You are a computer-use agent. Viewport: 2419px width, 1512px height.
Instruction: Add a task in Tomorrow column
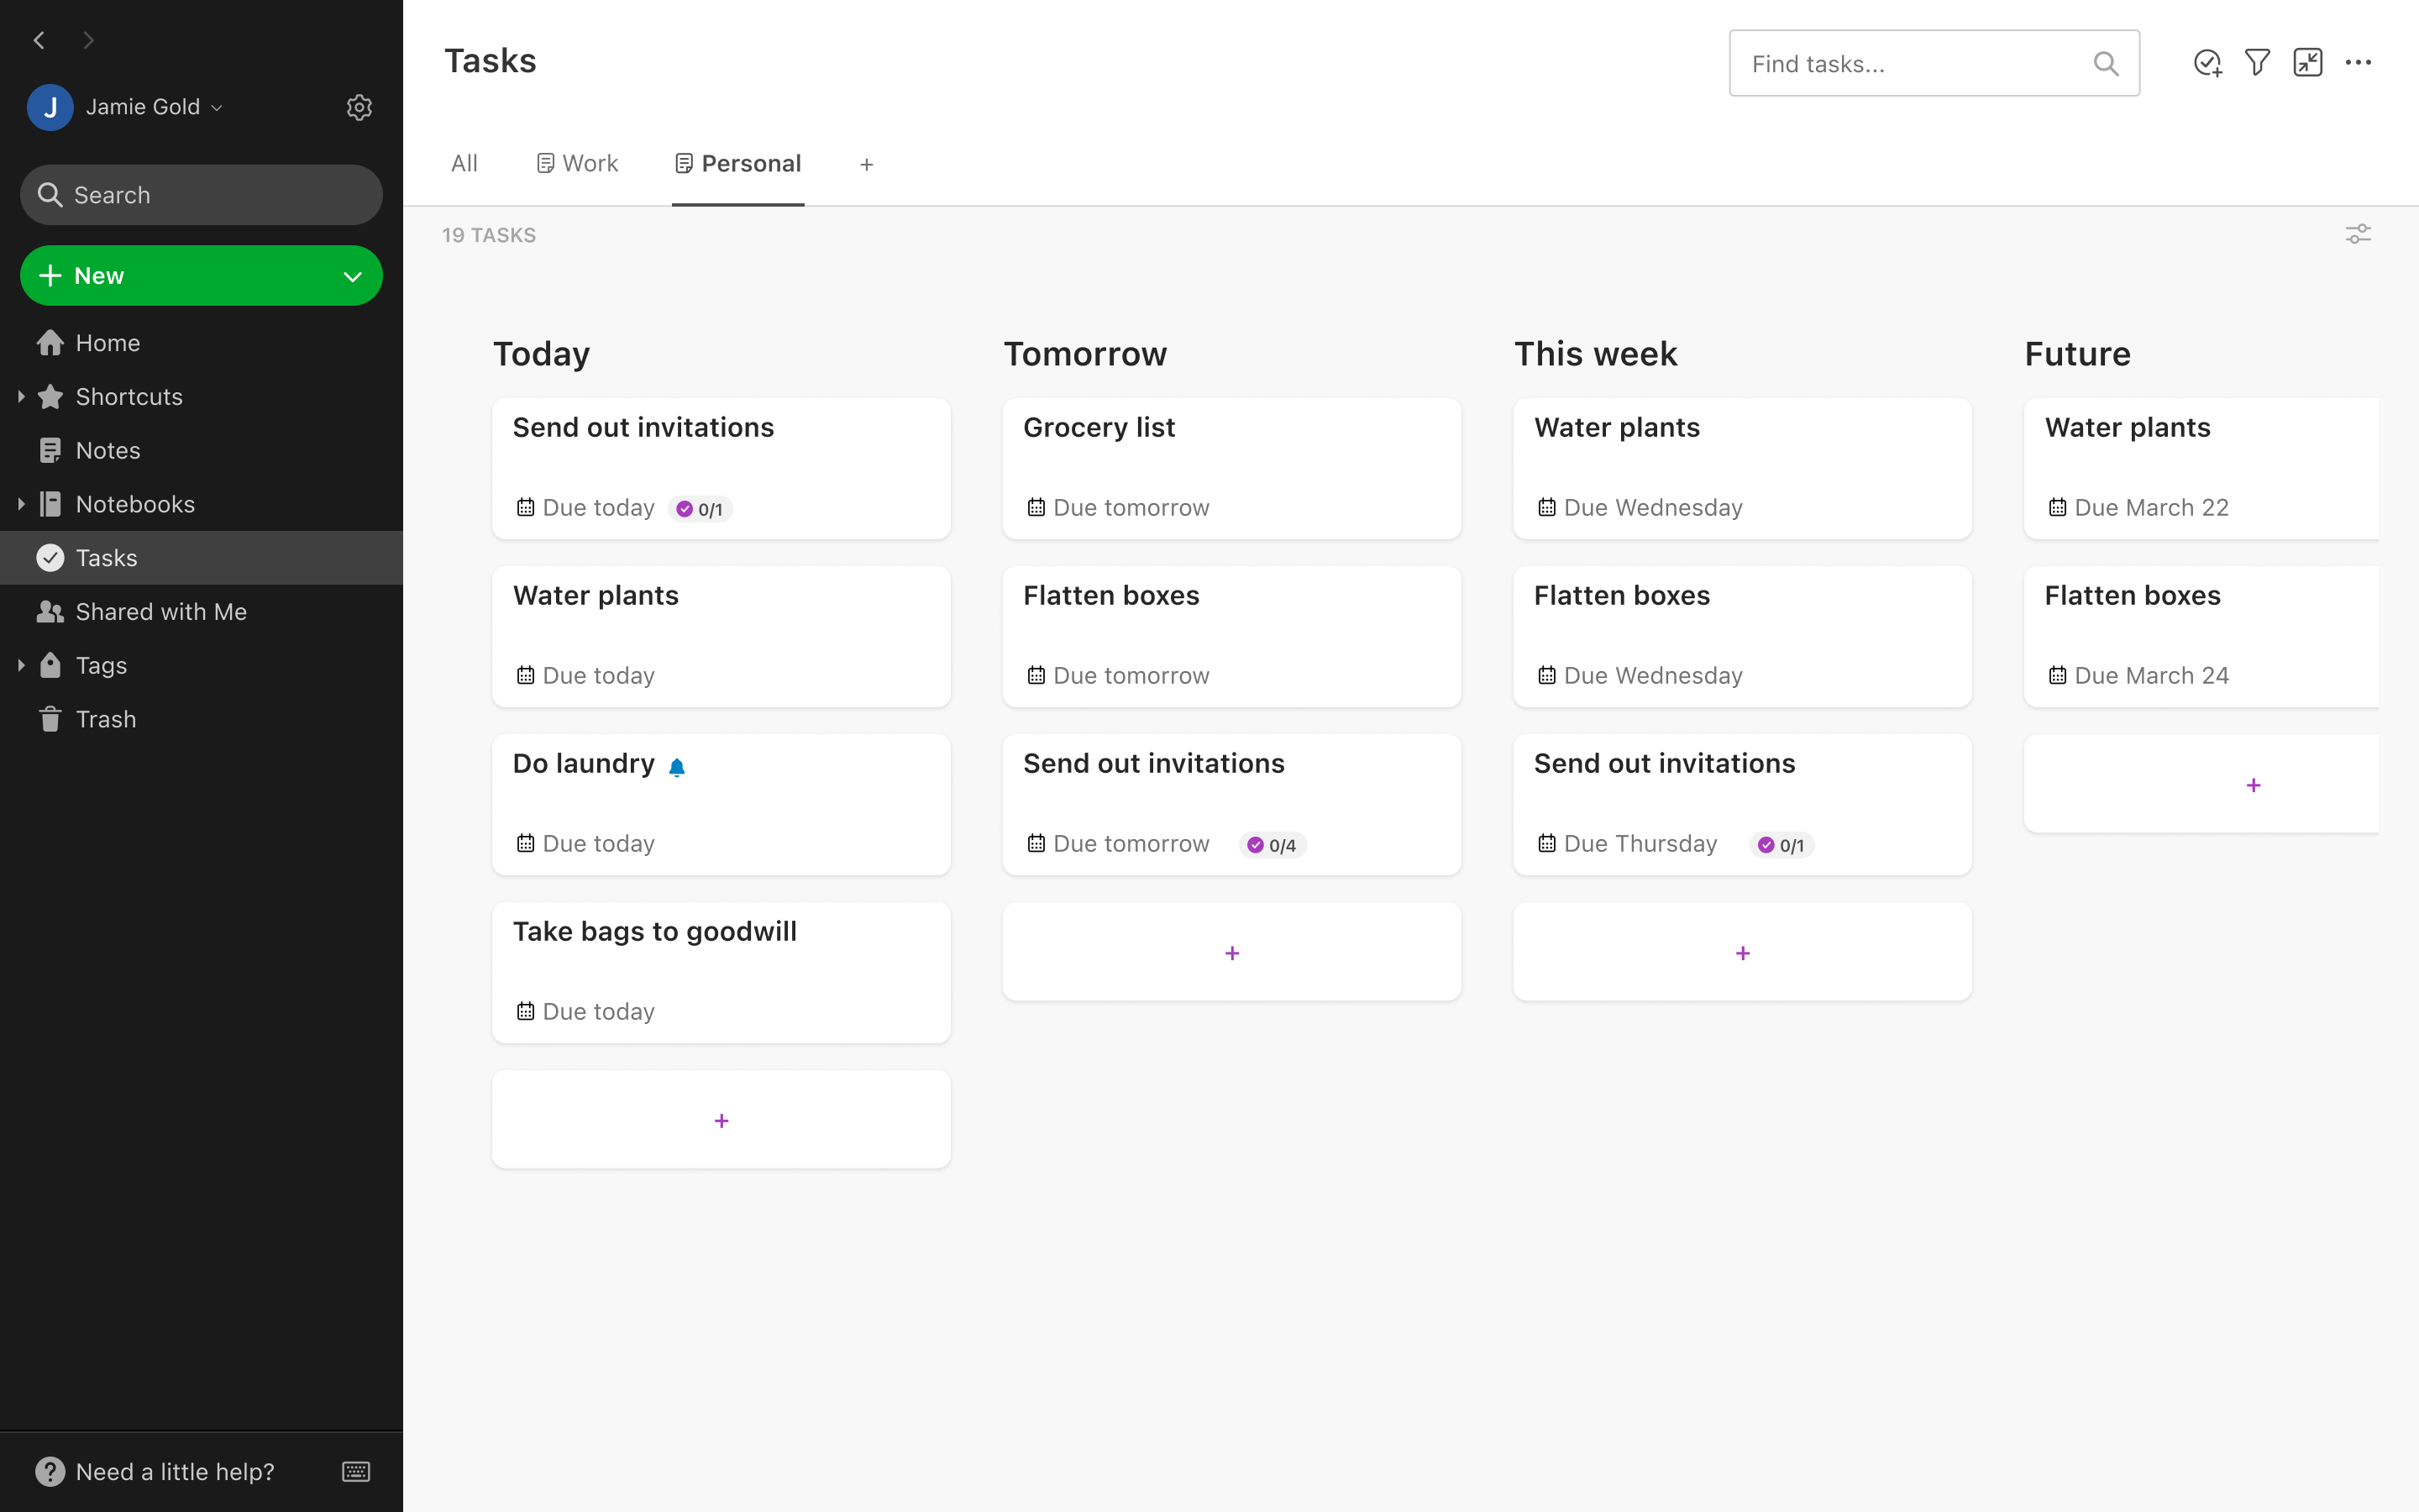pos(1231,953)
